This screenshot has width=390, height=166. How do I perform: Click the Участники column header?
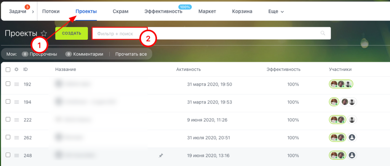pyautogui.click(x=340, y=69)
